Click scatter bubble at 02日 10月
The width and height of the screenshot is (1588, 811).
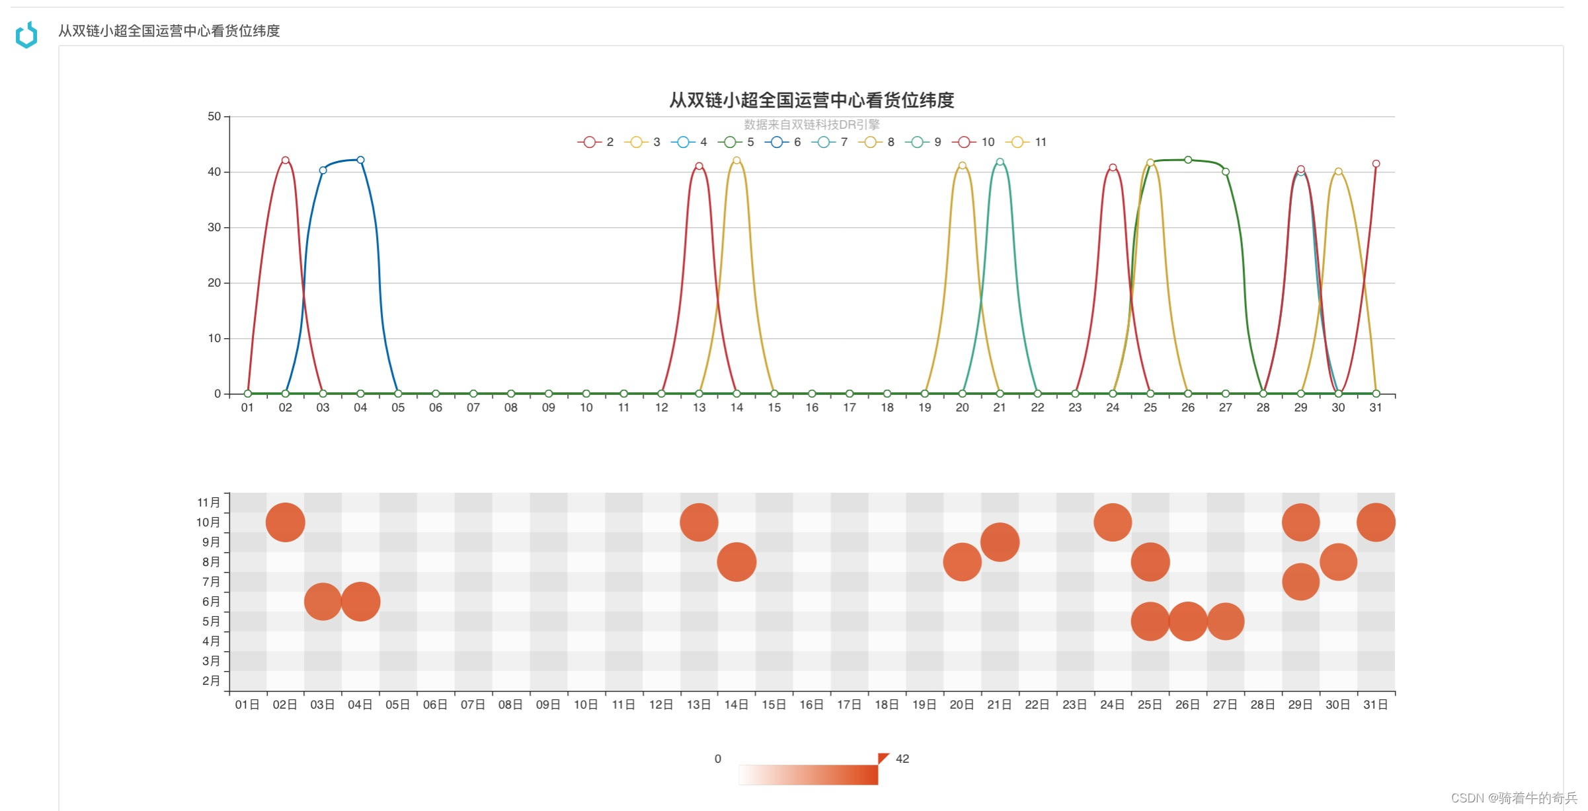285,522
